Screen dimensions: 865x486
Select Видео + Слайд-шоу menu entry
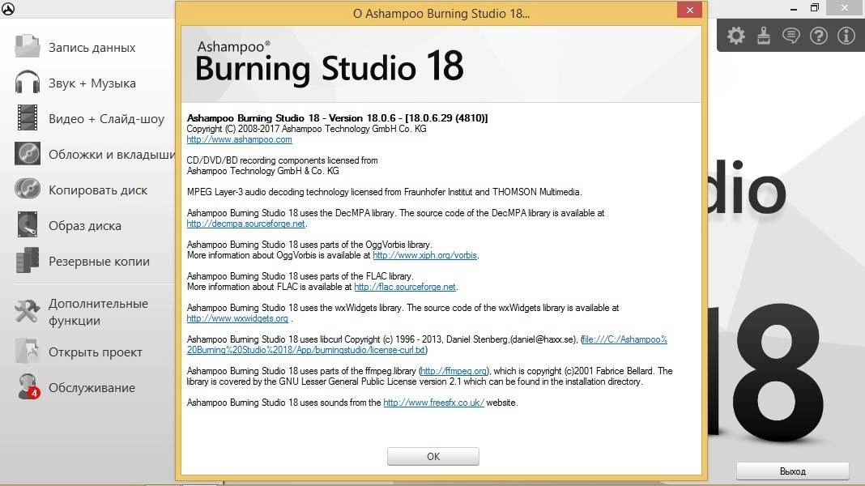[x=106, y=119]
